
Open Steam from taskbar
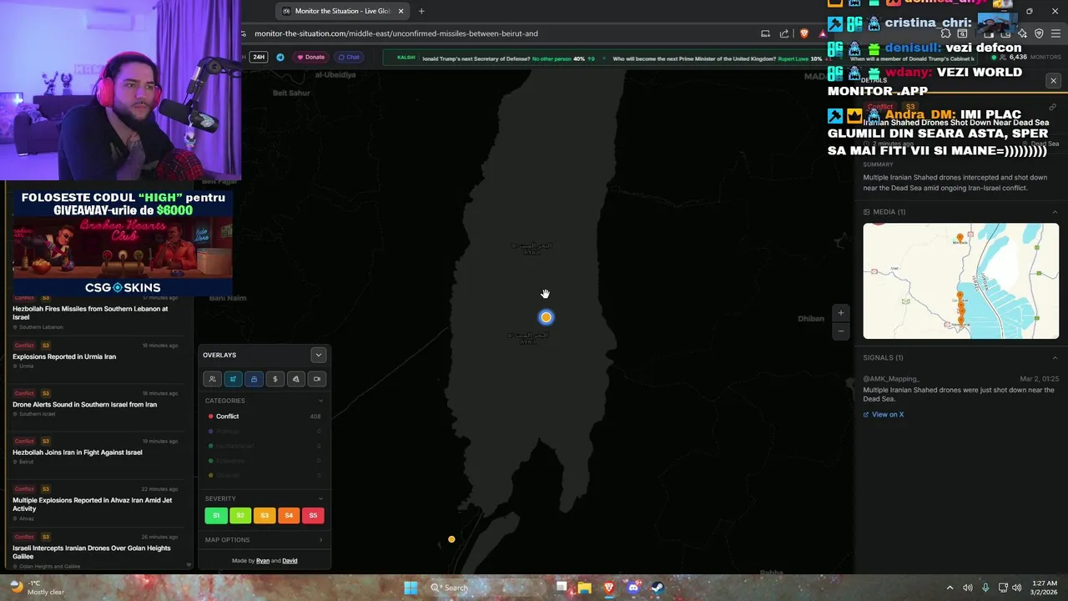pyautogui.click(x=657, y=588)
